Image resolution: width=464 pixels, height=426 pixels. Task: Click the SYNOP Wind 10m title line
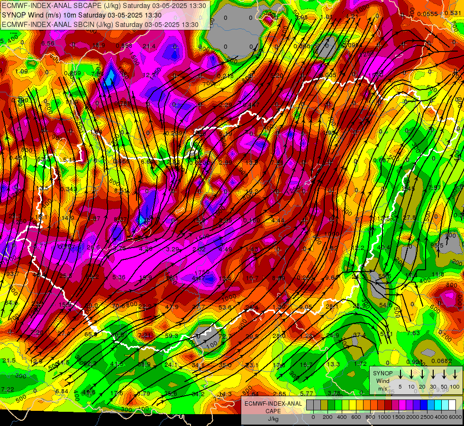[x=82, y=15]
